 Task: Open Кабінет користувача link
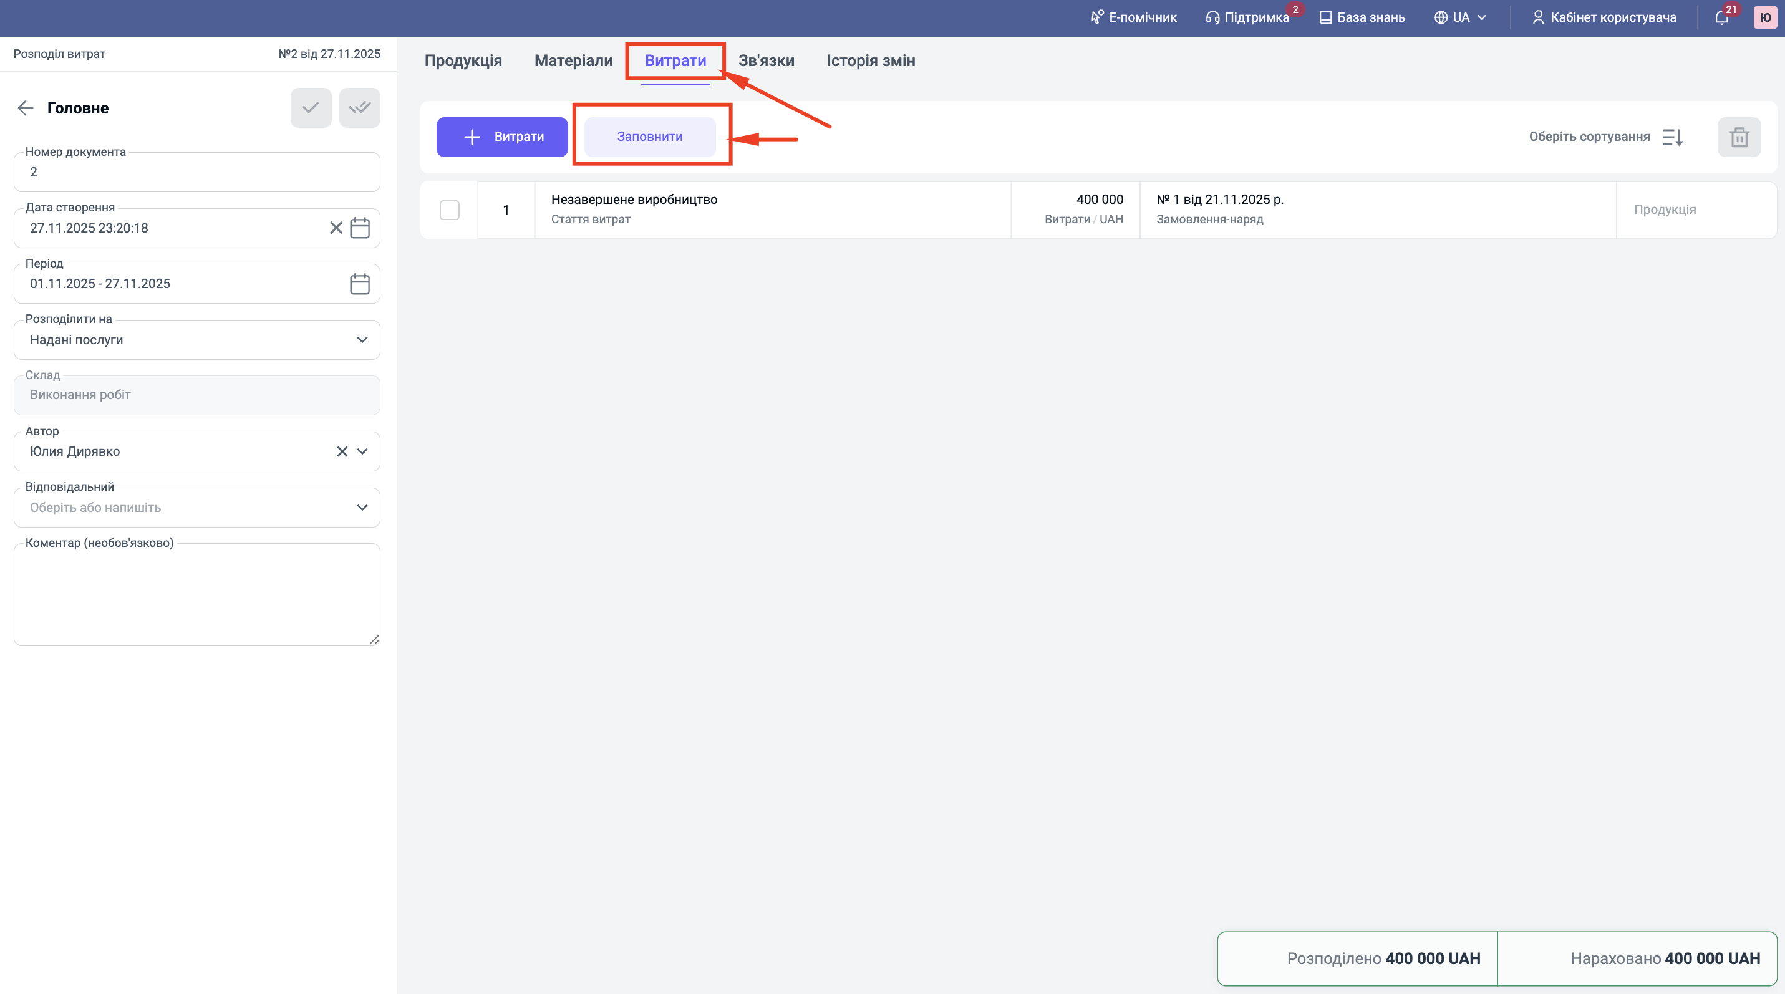pos(1604,18)
